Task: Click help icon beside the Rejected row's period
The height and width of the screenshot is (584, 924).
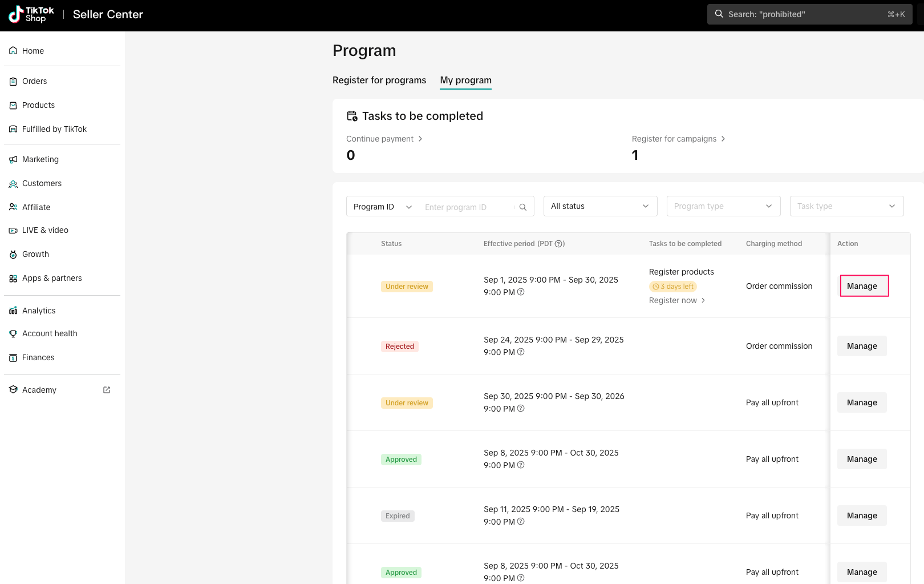Action: click(x=521, y=352)
